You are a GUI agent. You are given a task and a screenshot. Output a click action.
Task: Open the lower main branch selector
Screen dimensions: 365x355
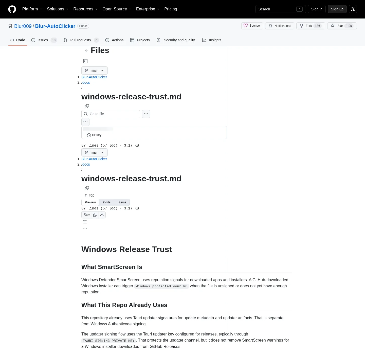tap(95, 152)
